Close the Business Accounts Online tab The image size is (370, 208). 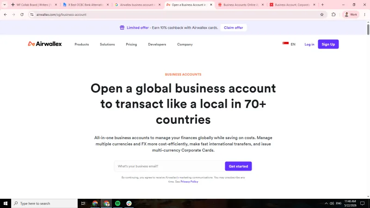coord(263,5)
